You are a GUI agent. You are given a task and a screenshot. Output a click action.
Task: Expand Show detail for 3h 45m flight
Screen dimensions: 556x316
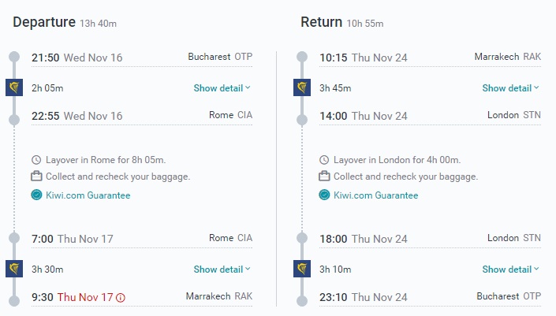point(510,88)
